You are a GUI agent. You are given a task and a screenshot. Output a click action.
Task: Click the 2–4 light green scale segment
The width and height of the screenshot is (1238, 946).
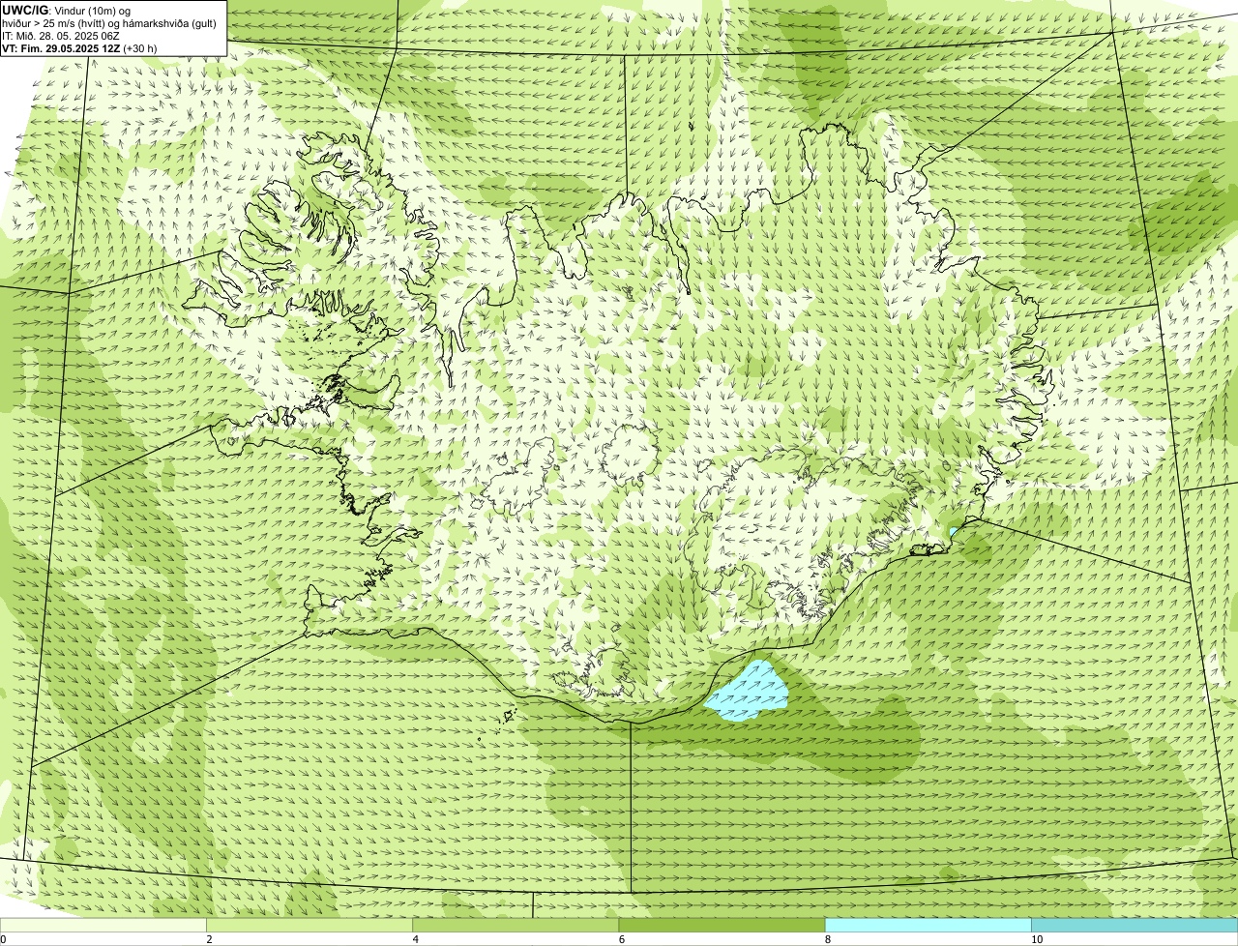(x=309, y=925)
